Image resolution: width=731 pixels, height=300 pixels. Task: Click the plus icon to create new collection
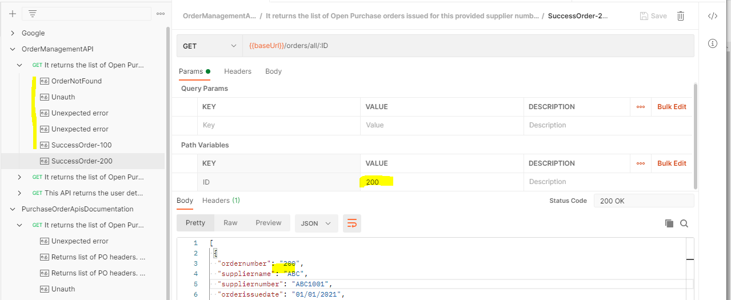pos(13,14)
